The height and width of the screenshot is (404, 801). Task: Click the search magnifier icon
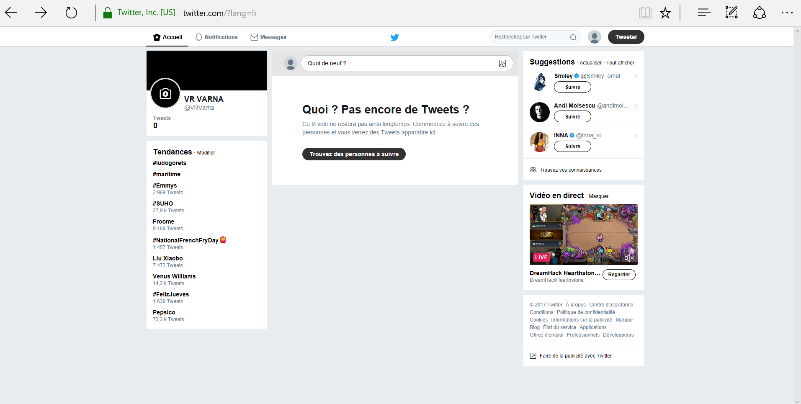point(573,37)
